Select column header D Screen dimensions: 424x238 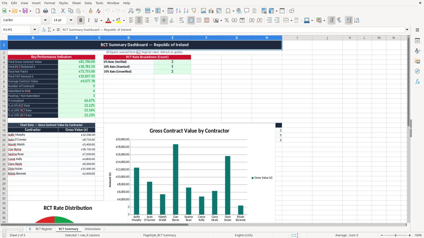click(129, 38)
